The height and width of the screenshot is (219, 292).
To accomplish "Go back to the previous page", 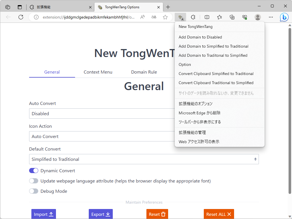I will coord(8,17).
